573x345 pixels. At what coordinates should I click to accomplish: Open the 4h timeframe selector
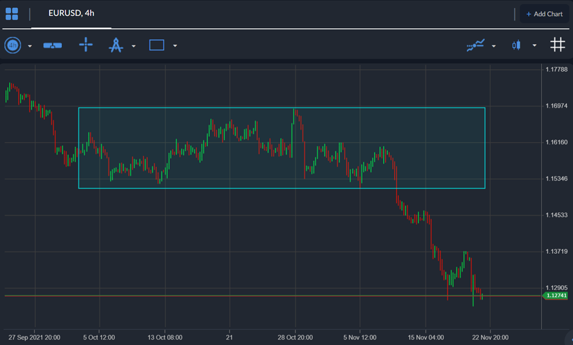click(13, 45)
